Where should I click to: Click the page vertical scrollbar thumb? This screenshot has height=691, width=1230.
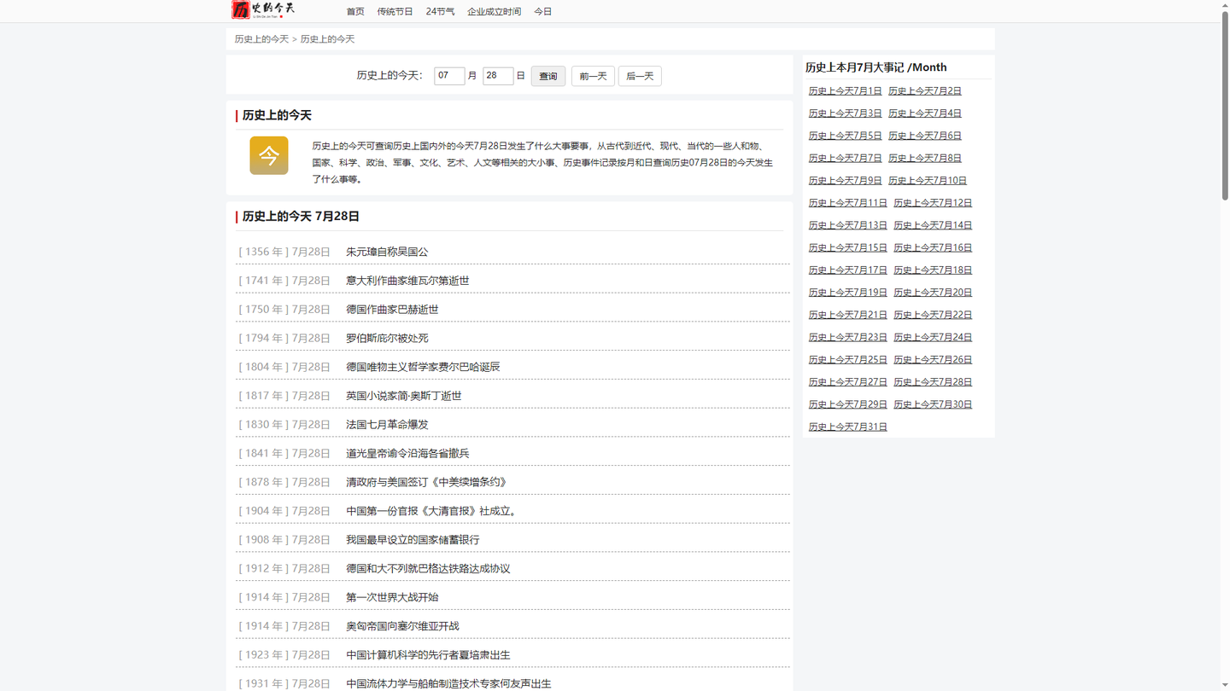coord(1225,106)
